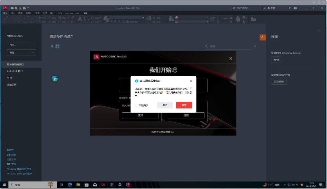Image resolution: width=327 pixels, height=189 pixels.
Task: Expand the 新建 dropdown arrow
Action: click(x=33, y=52)
